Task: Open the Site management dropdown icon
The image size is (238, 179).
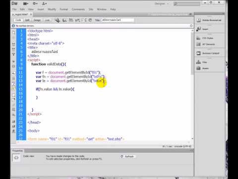Action: click(x=44, y=3)
